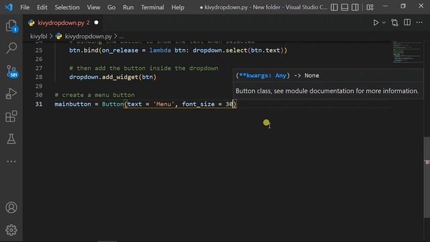
Task: Click line number 25 in the gutter
Action: pyautogui.click(x=39, y=50)
